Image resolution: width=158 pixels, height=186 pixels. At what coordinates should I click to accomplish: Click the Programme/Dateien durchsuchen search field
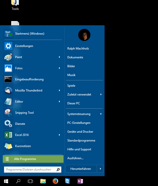(33, 170)
